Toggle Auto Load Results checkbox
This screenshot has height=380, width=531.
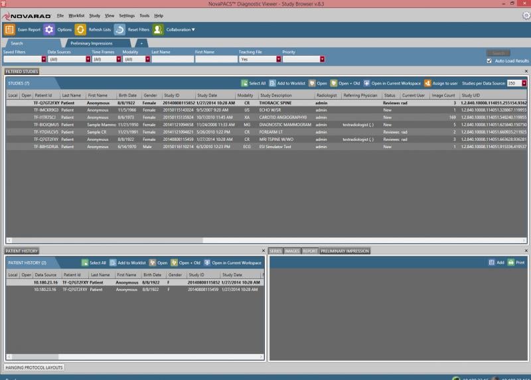pyautogui.click(x=489, y=60)
